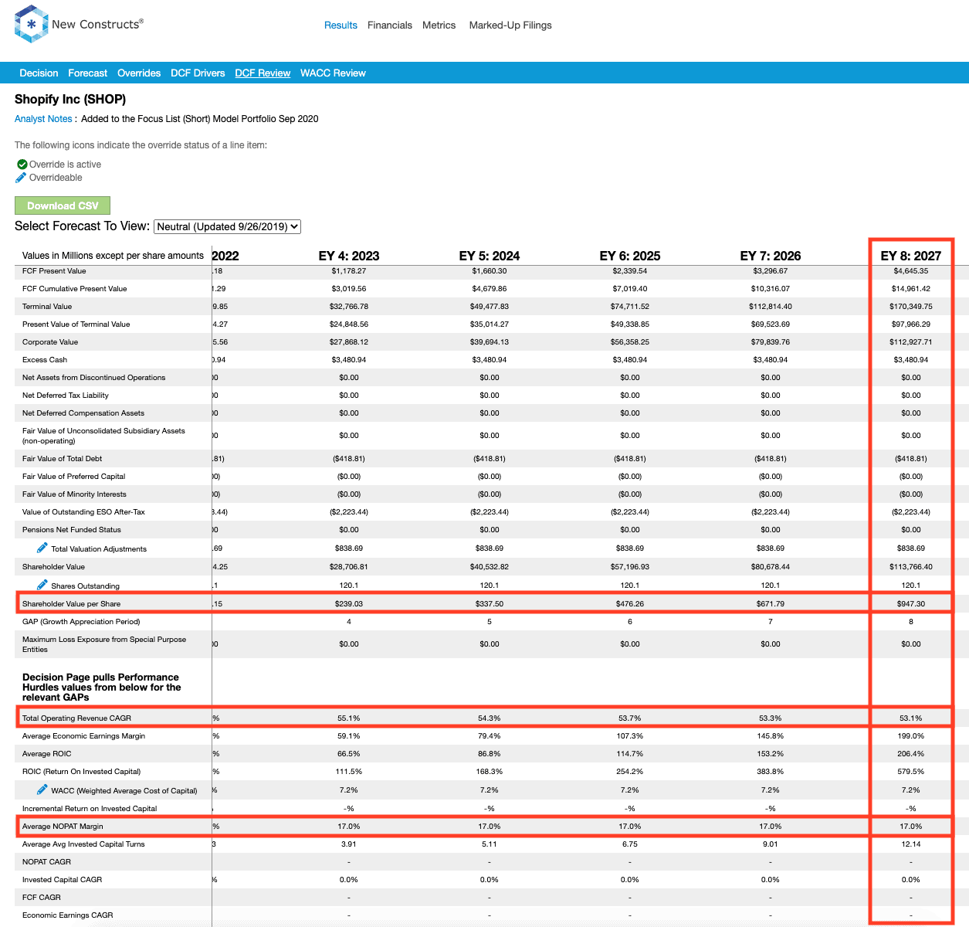Click the Fair Value of Total Debt label
The image size is (969, 927).
tap(63, 459)
